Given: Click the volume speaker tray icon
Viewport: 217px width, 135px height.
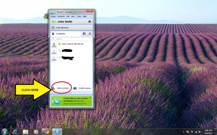Looking at the screenshot, I should click(200, 132).
